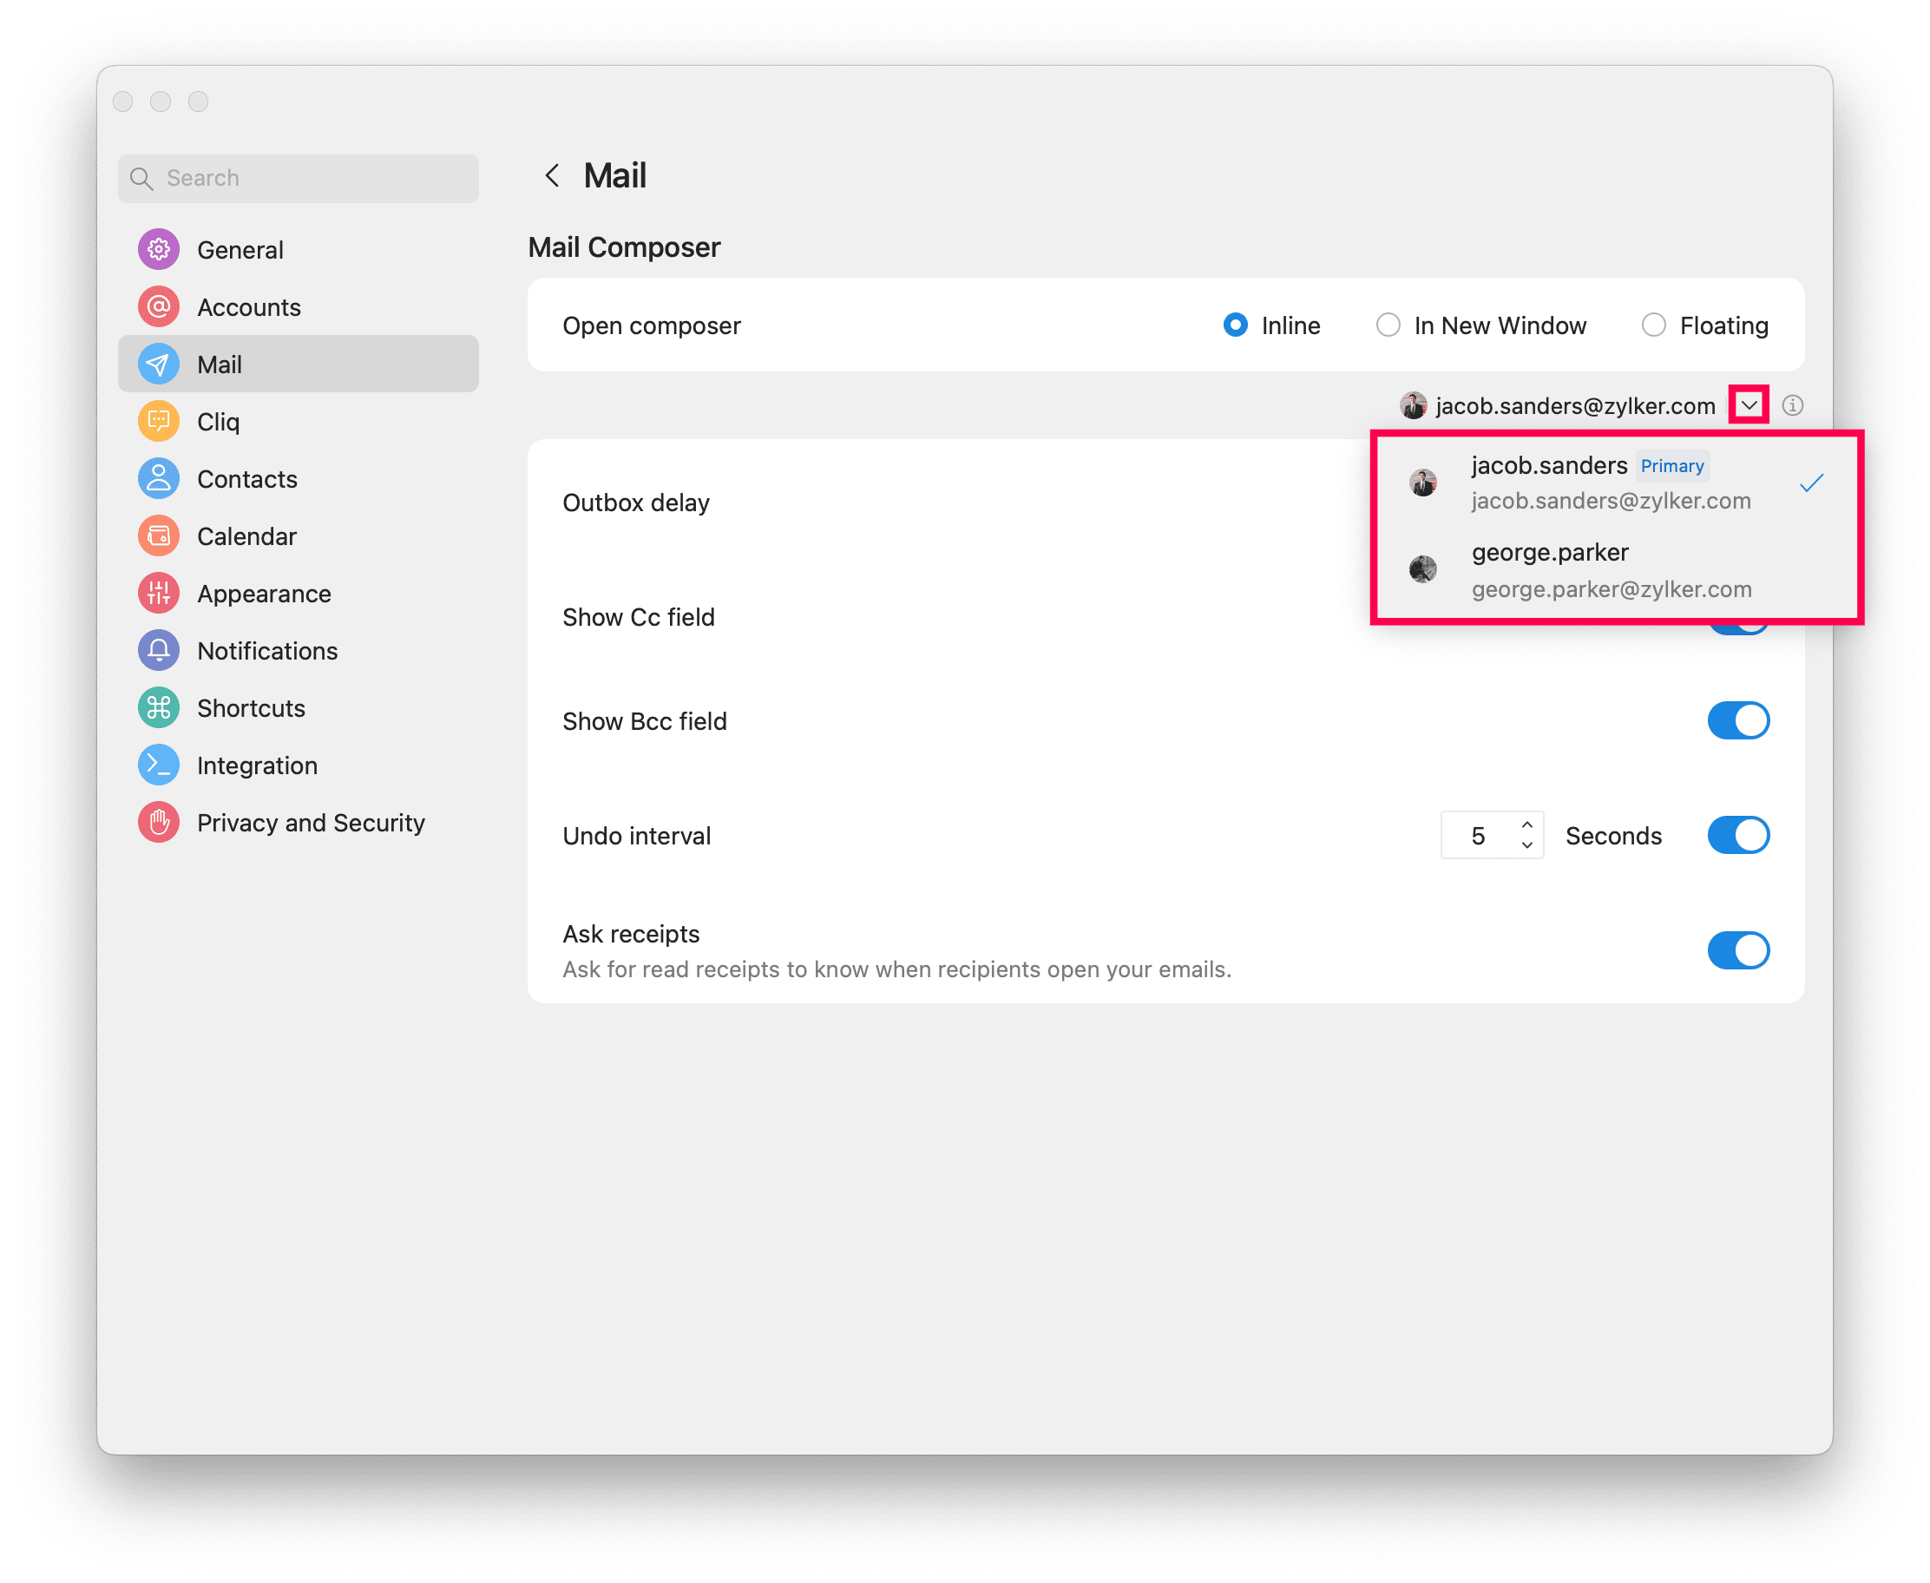Toggle off Show Bcc field switch
This screenshot has width=1930, height=1583.
point(1737,721)
